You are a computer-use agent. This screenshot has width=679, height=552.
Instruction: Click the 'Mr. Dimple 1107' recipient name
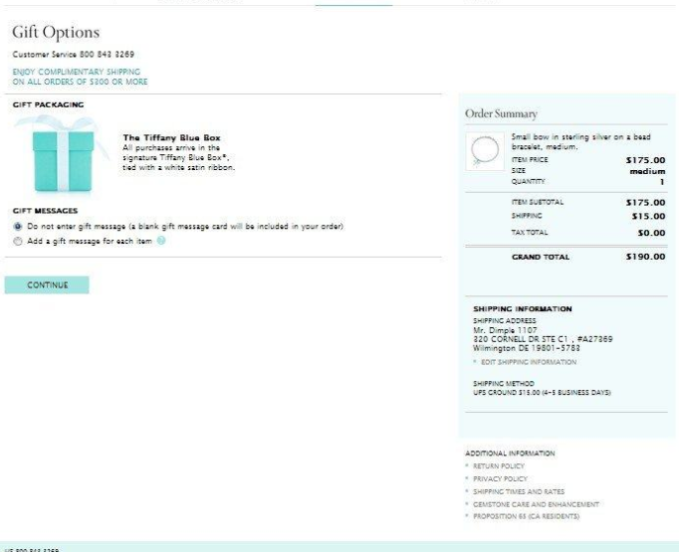[x=506, y=330]
